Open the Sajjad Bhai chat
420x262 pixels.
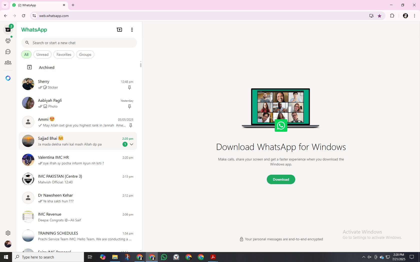coord(78,141)
